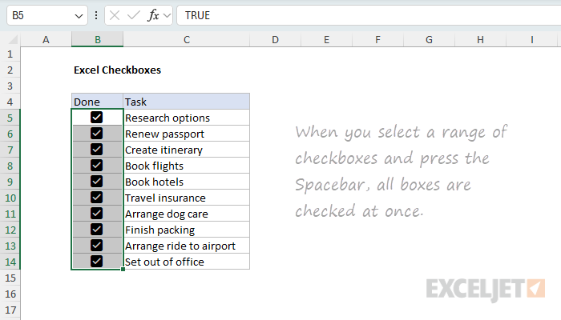The width and height of the screenshot is (561, 320).
Task: Click the selection fill handle below B14
Action: pos(123,270)
